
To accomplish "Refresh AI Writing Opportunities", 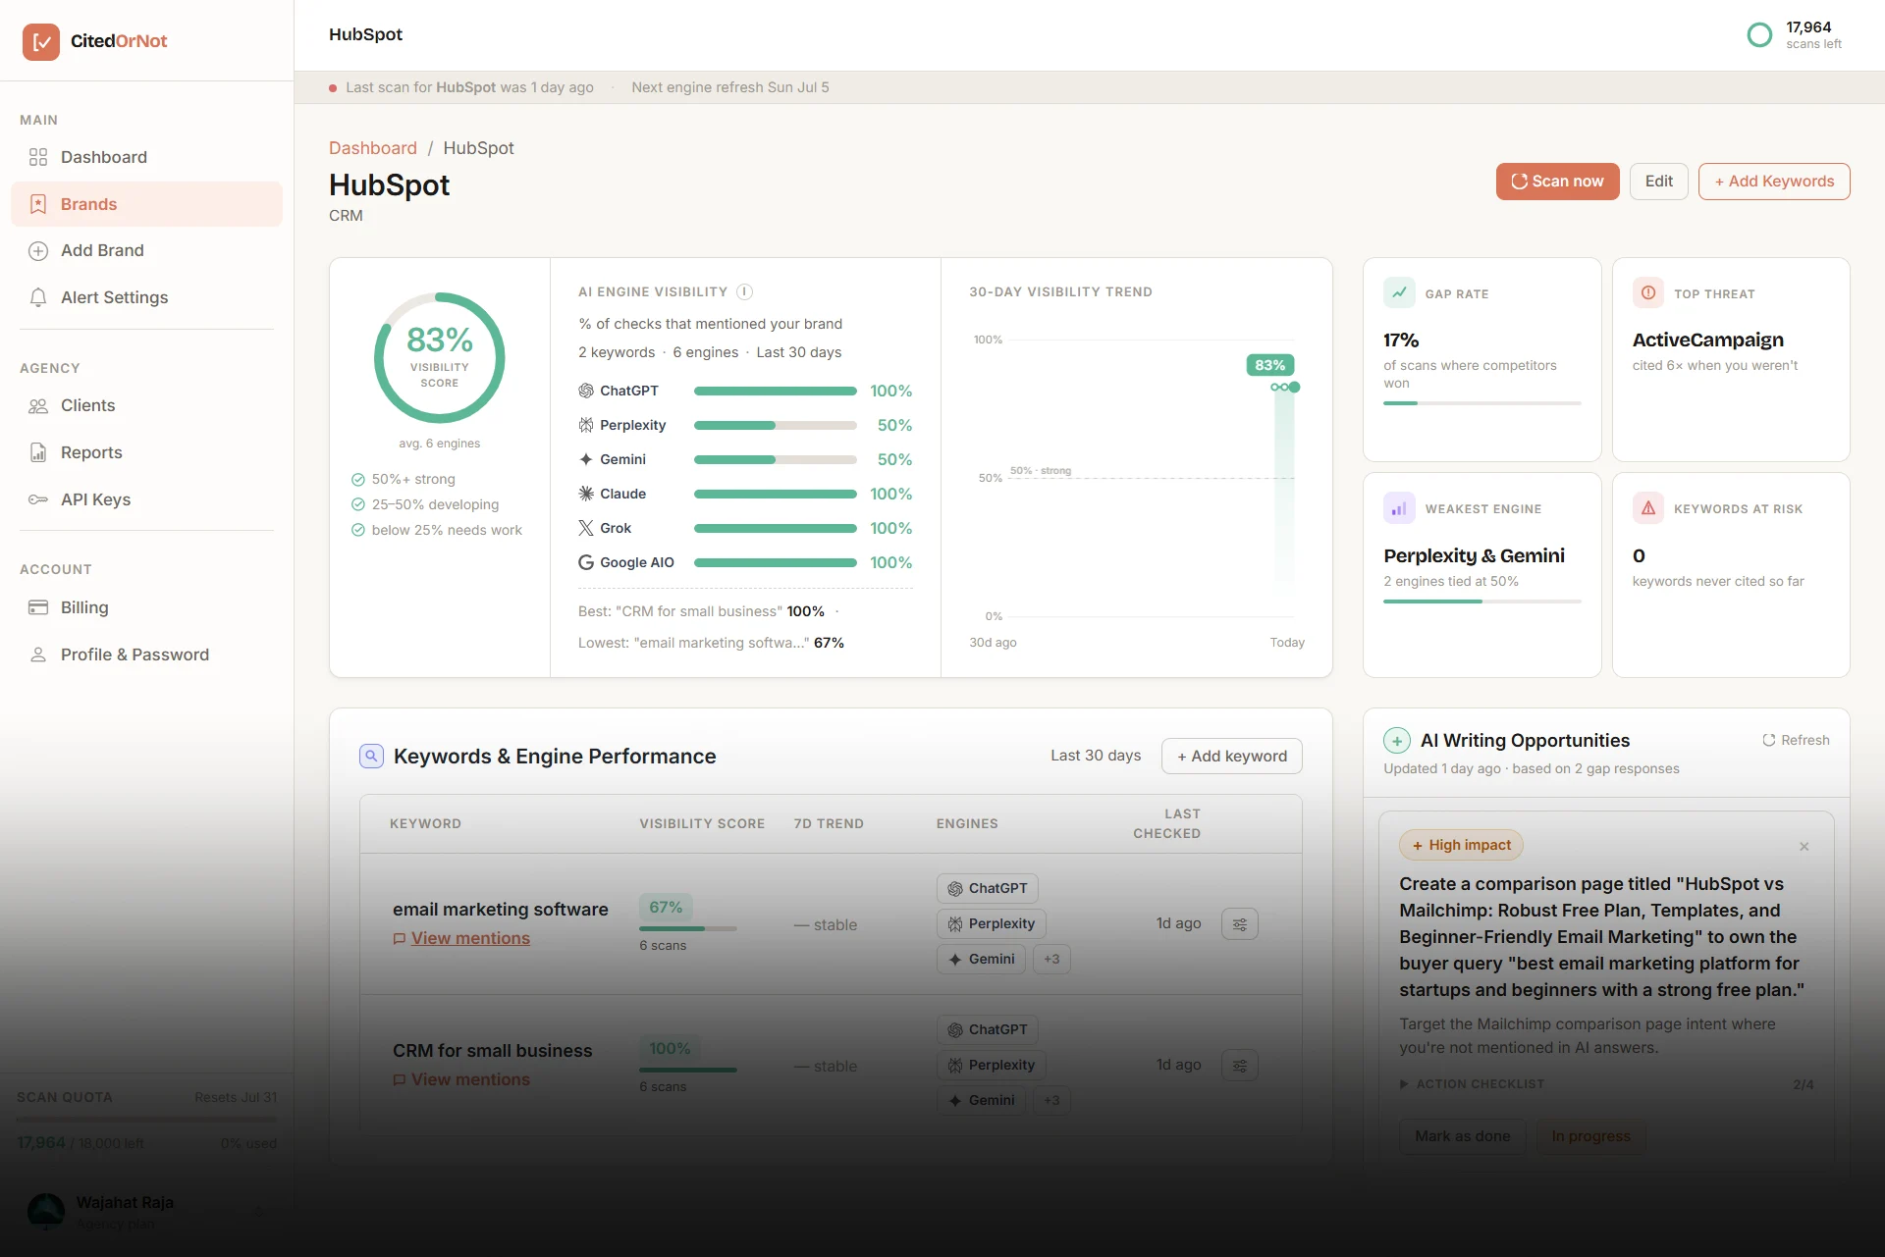I will (1796, 740).
